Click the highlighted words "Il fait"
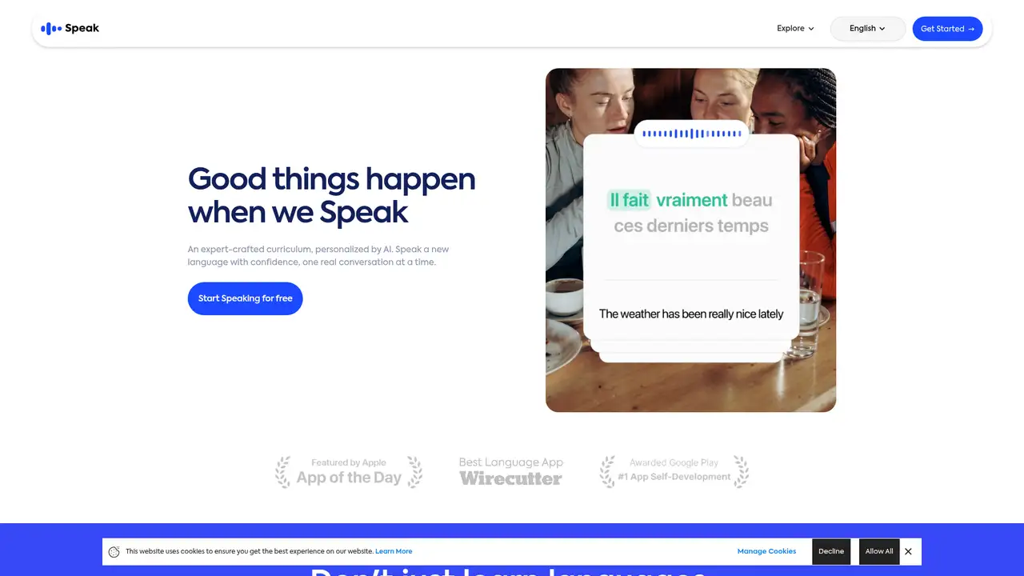This screenshot has height=576, width=1024. (x=629, y=200)
